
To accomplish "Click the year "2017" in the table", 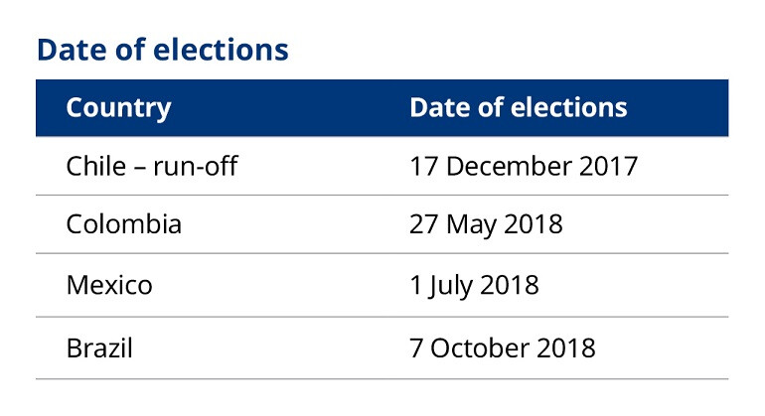I will pyautogui.click(x=608, y=167).
